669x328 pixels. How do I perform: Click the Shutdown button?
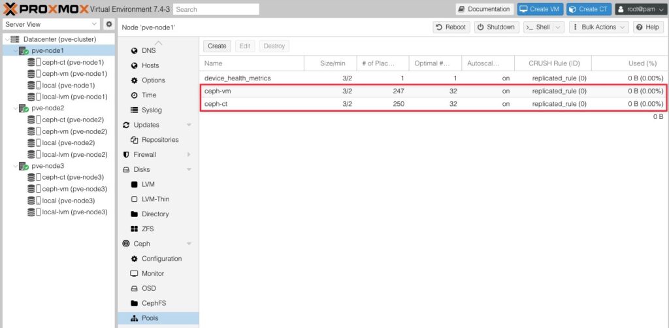click(497, 27)
